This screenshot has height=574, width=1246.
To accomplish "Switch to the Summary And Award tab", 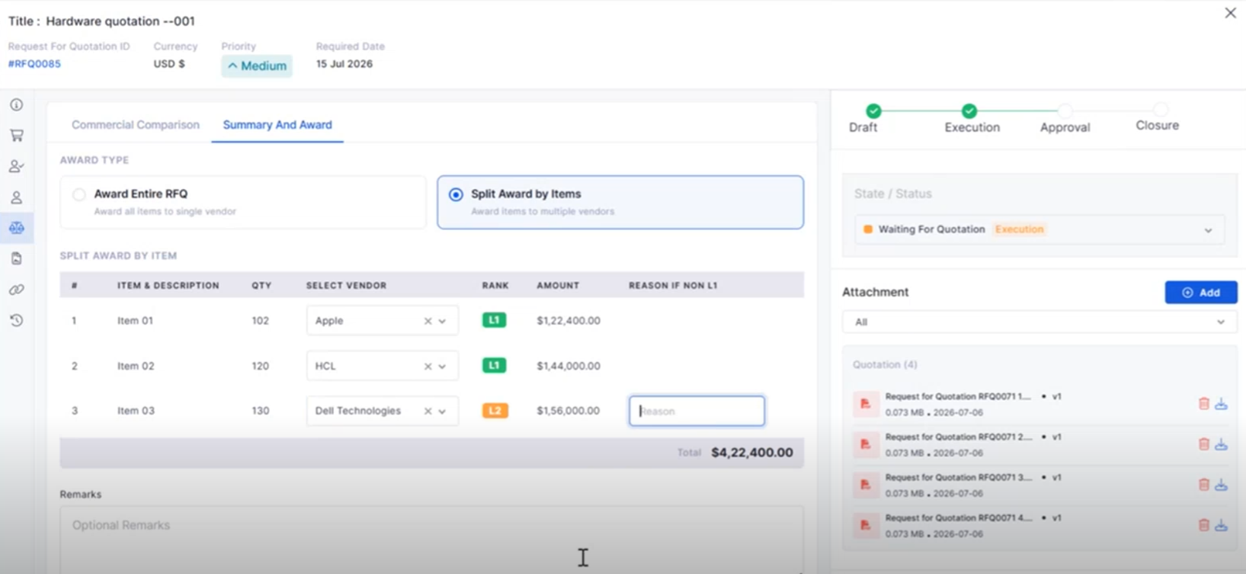I will tap(278, 125).
